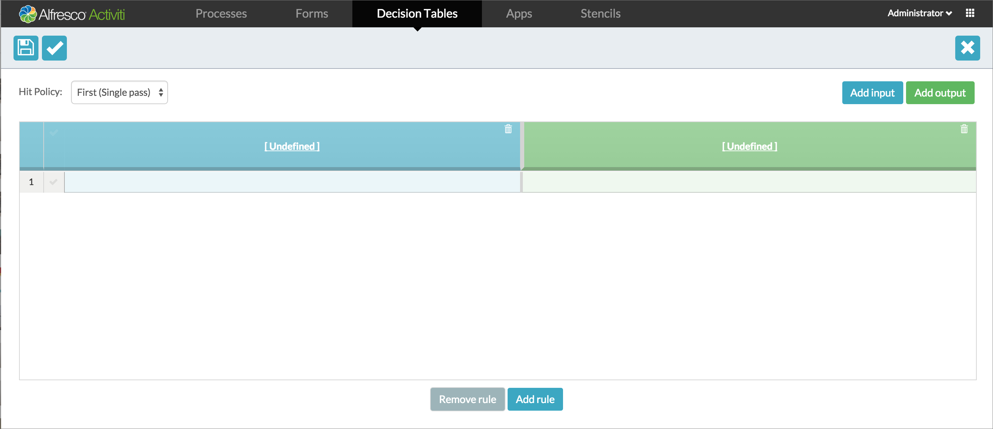Validate the decision table with the checkmark icon
Screen dimensions: 993x429
54,48
